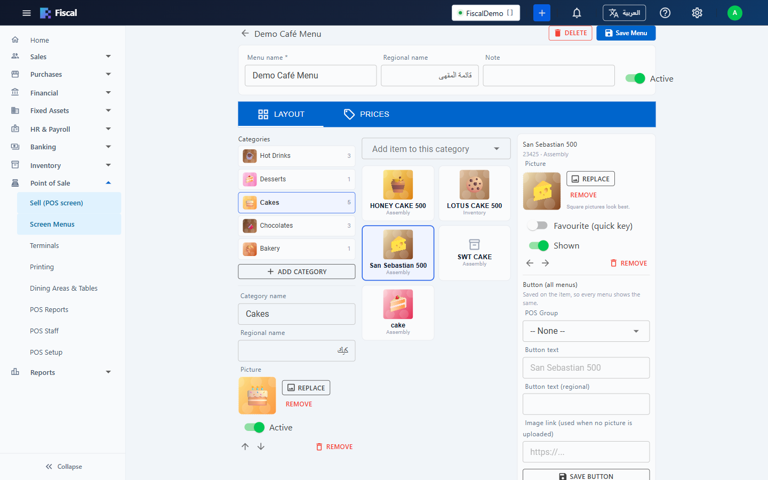Click the Hot Drinks category icon
The height and width of the screenshot is (480, 768).
pyautogui.click(x=250, y=156)
